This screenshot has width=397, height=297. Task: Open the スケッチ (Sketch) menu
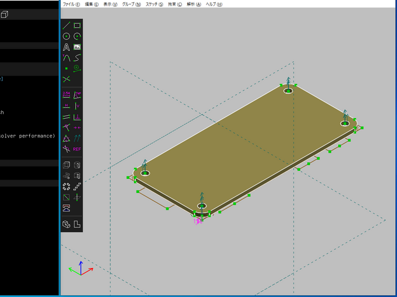tap(154, 4)
